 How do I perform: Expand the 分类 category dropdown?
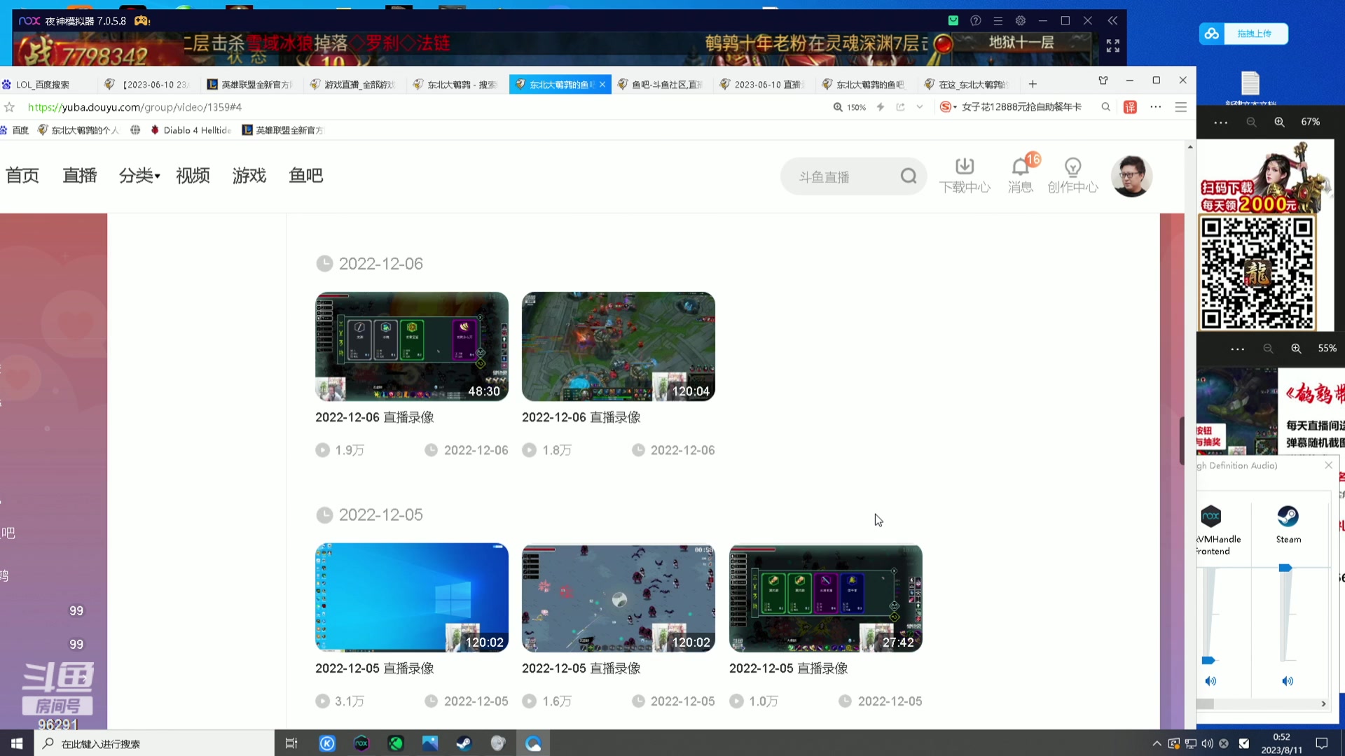coord(139,176)
